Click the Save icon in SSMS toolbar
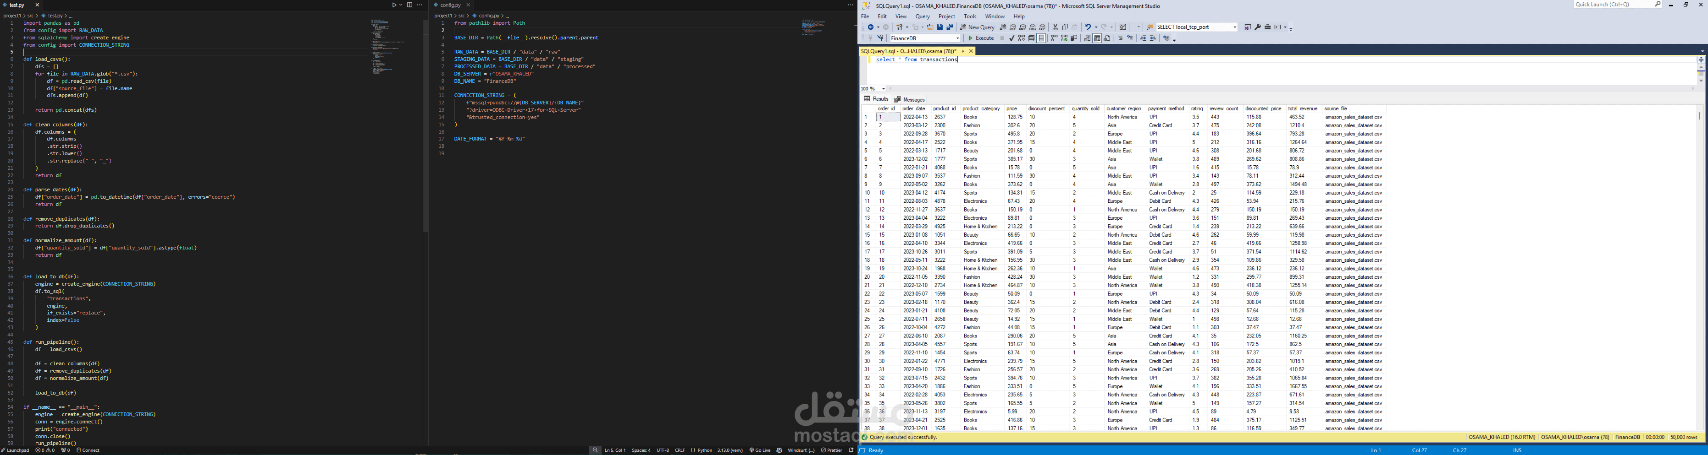This screenshot has width=1708, height=455. pyautogui.click(x=940, y=27)
